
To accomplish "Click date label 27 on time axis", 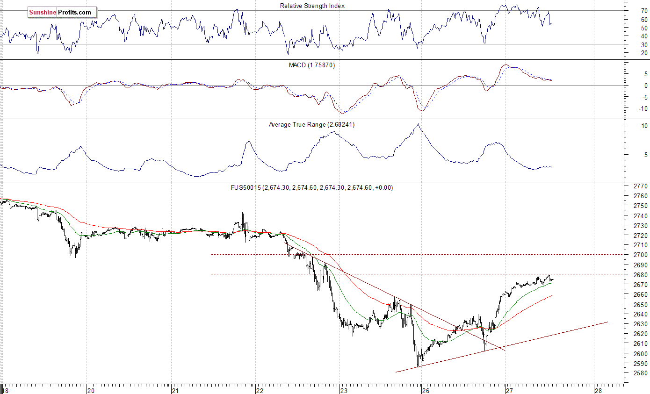I will pos(510,390).
